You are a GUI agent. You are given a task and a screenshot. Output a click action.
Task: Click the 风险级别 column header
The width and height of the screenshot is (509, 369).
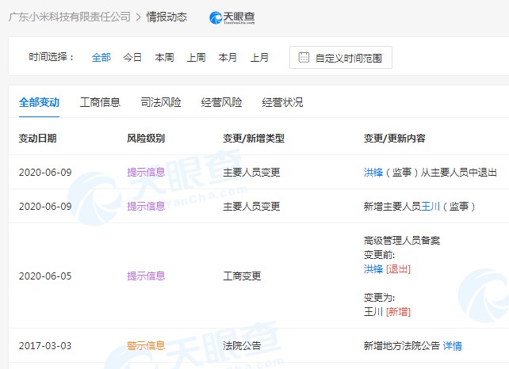(146, 139)
